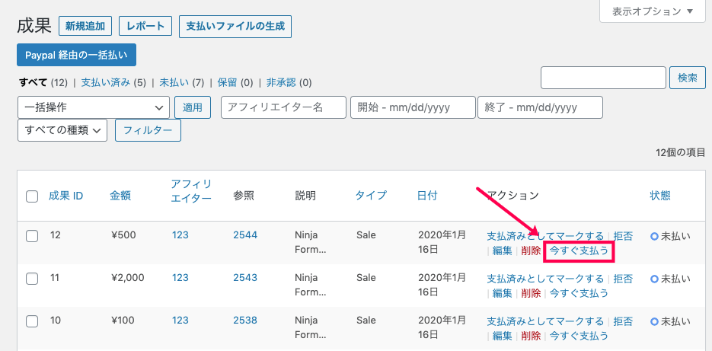
Task: Sort by 状態 column
Action: pyautogui.click(x=660, y=196)
